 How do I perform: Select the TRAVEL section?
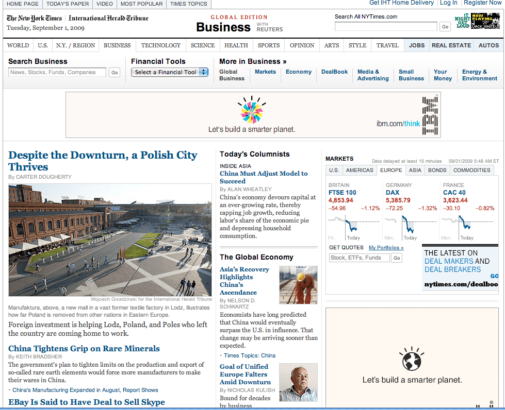pyautogui.click(x=387, y=45)
